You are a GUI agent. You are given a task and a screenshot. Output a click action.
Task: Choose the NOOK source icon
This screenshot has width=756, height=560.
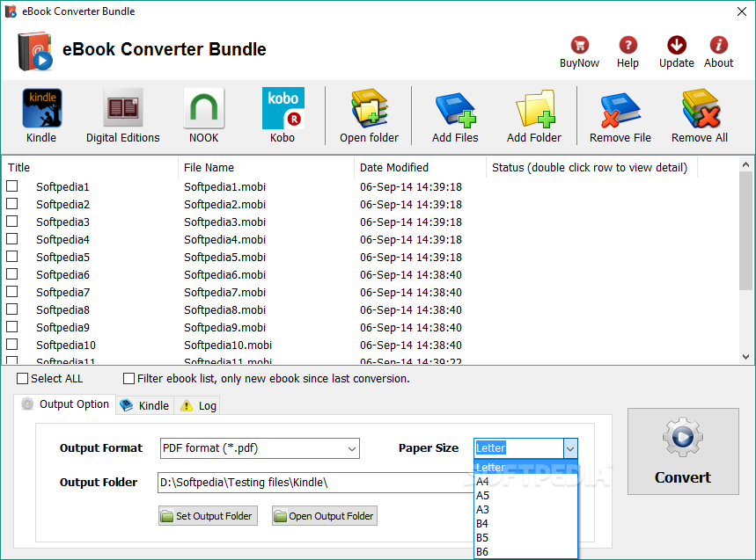click(204, 108)
